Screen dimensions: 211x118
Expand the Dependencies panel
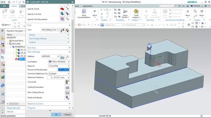(x=14, y=108)
